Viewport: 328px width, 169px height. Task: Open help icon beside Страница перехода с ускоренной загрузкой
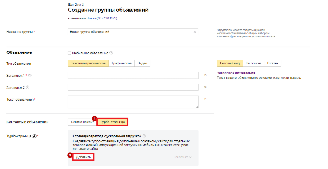pos(144,136)
